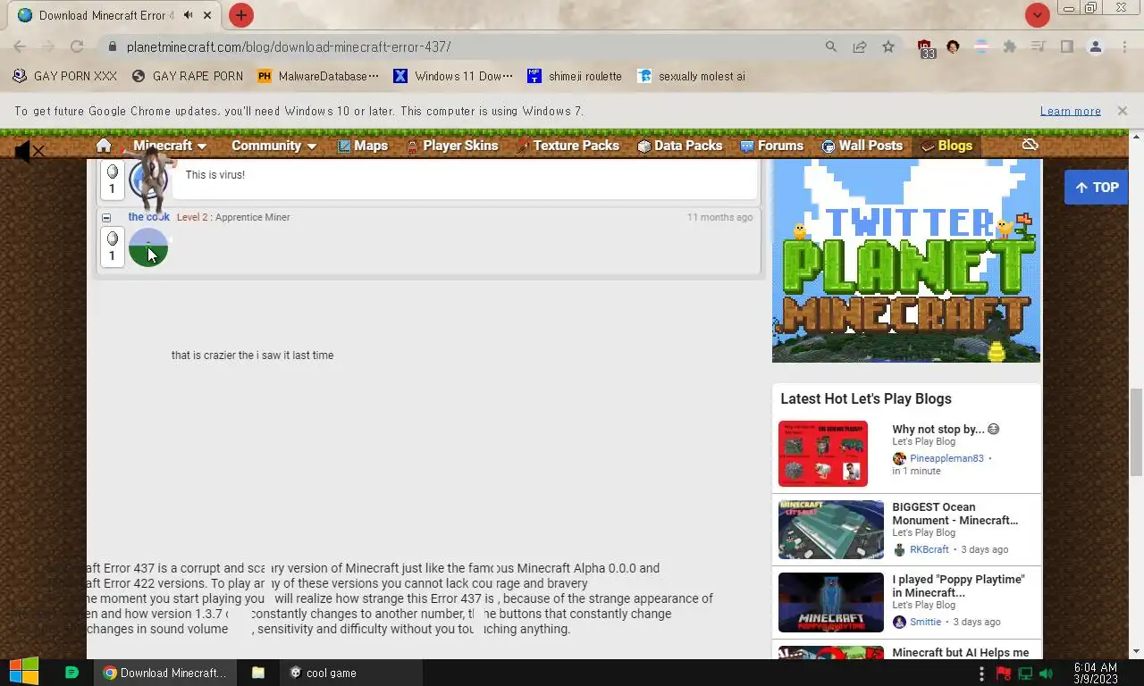The width and height of the screenshot is (1144, 686).
Task: Share this page via the share icon
Action: (x=860, y=46)
